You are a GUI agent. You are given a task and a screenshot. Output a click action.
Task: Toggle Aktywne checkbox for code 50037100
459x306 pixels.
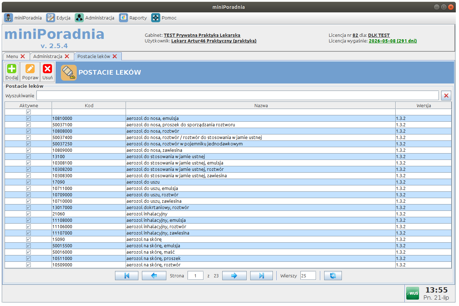click(x=28, y=125)
